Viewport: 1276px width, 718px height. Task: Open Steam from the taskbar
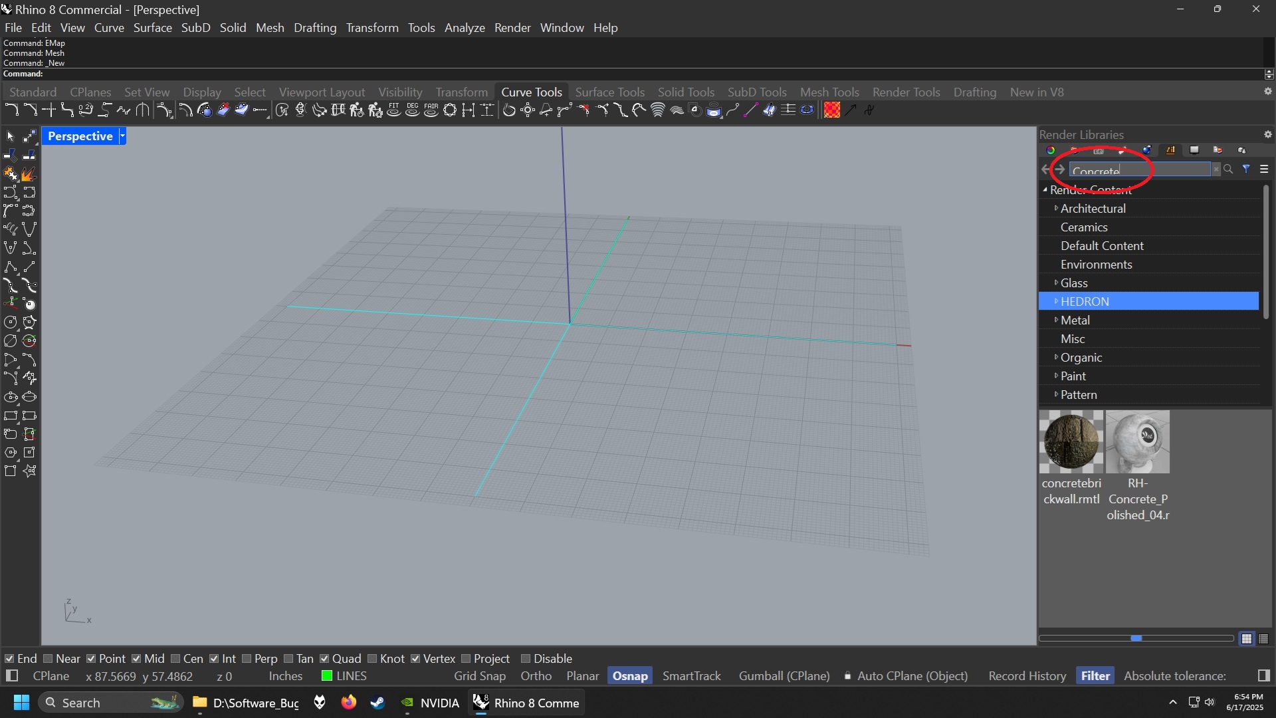point(378,703)
